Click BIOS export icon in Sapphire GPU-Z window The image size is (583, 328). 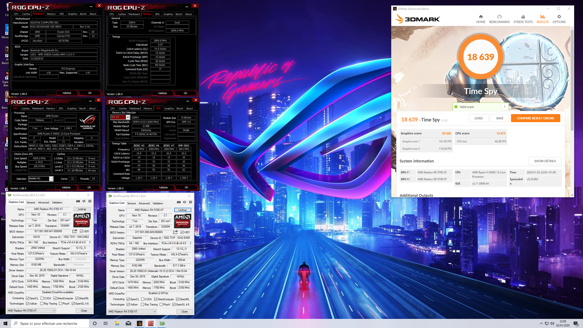click(x=175, y=232)
